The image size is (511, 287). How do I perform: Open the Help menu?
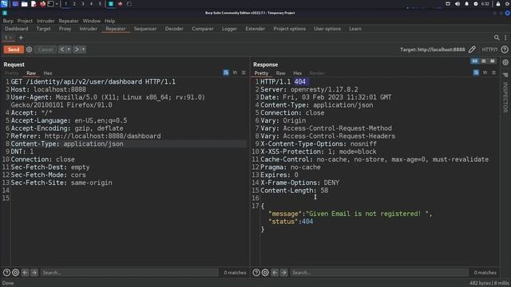point(110,21)
